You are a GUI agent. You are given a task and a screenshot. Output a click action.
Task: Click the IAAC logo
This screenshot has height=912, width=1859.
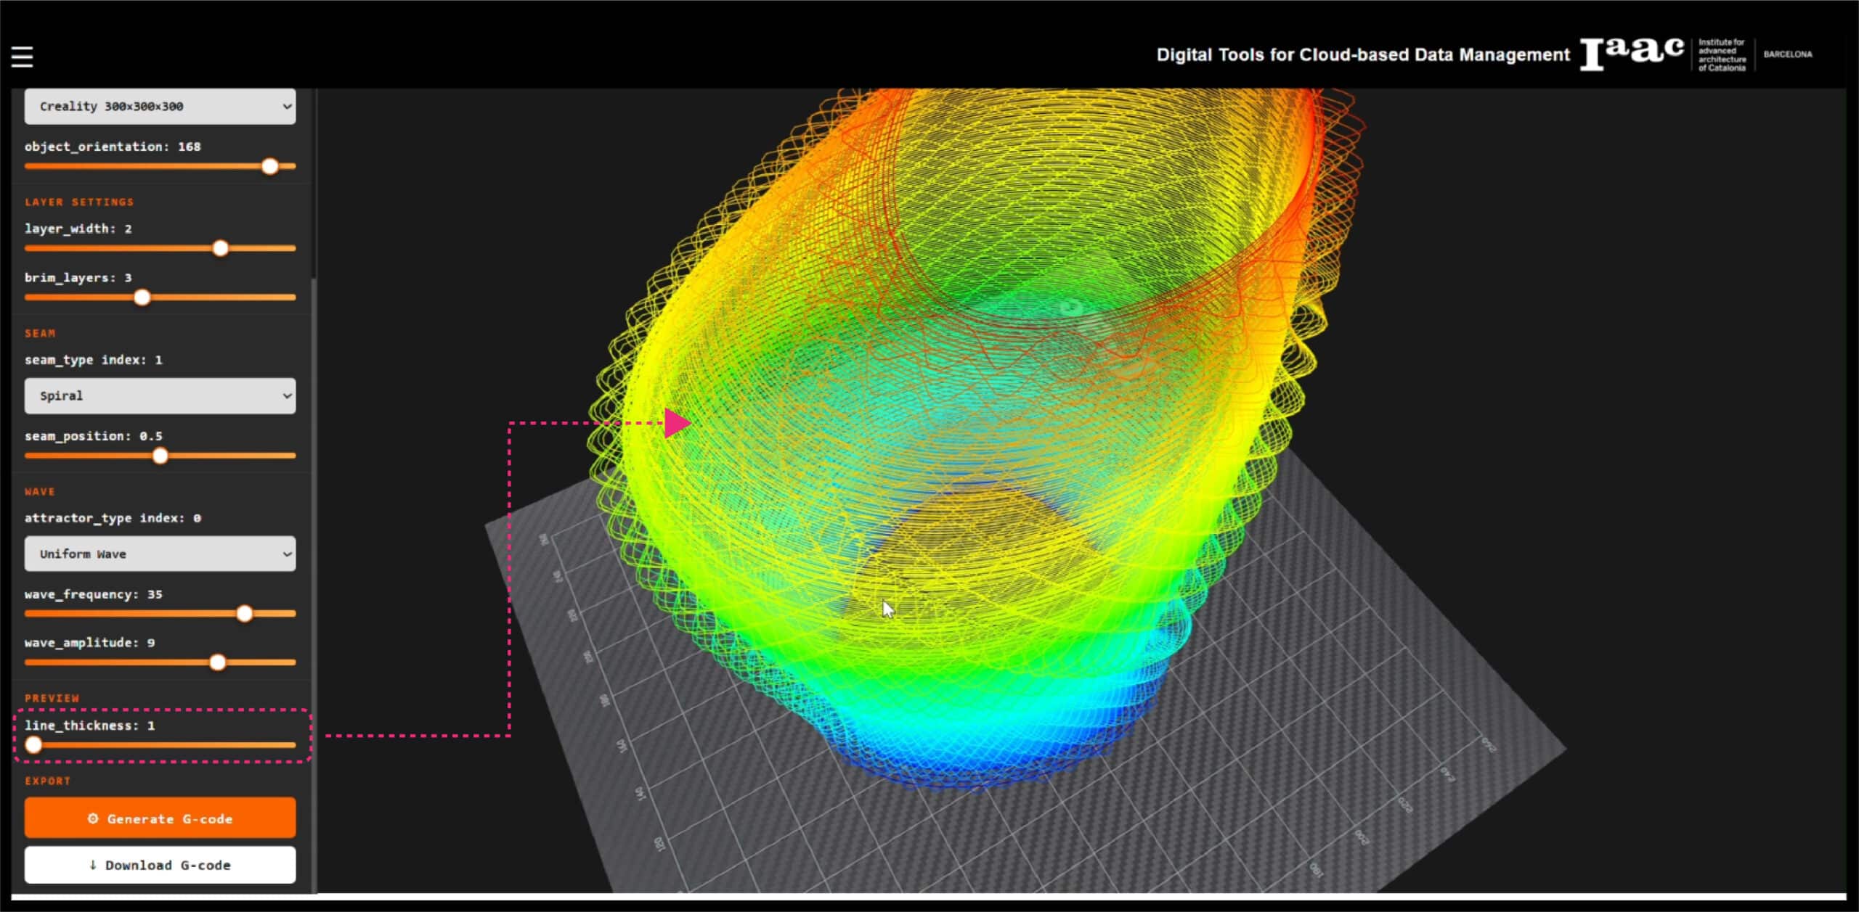(x=1632, y=54)
